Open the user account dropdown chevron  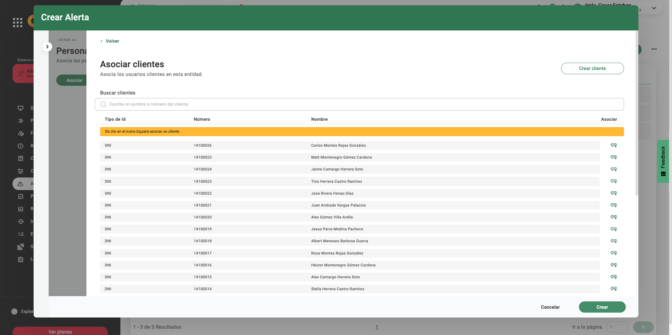point(654,8)
